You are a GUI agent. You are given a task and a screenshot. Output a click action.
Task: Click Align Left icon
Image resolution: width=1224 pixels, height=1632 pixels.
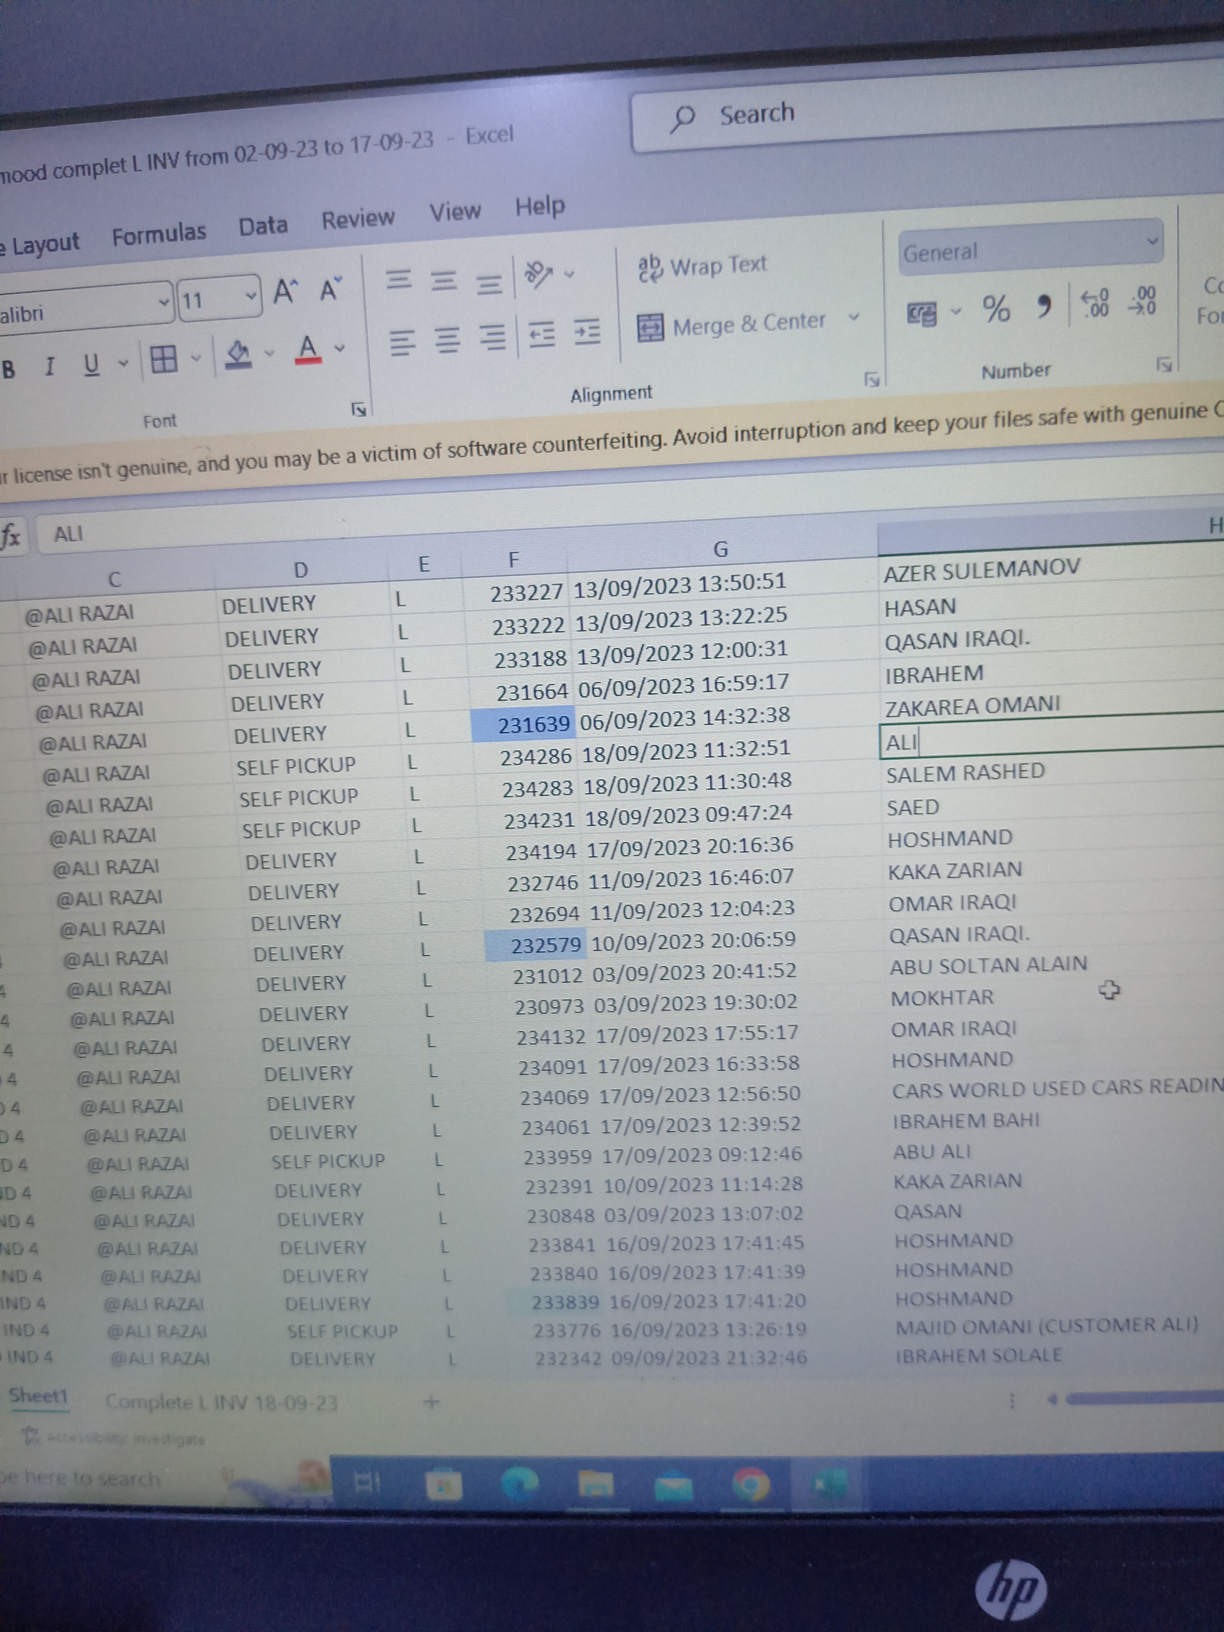[x=402, y=342]
